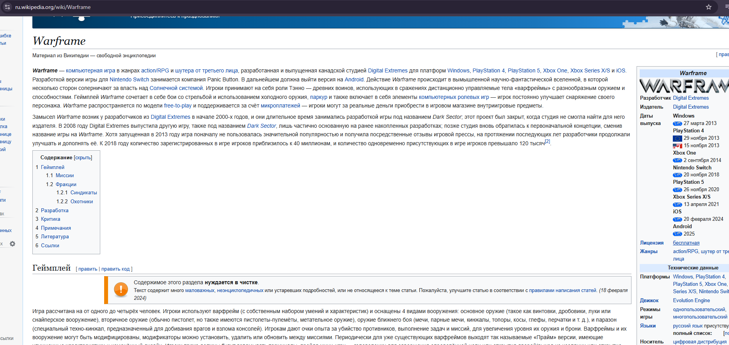Jump to section 3 Критика

pos(51,219)
